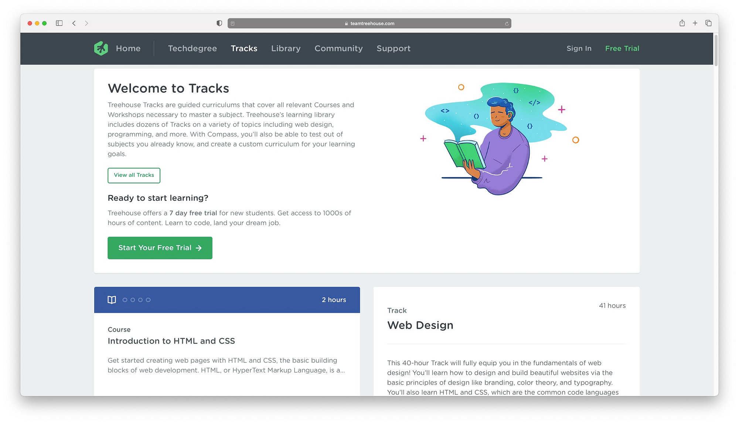The image size is (739, 423).
Task: Click the shield/privacy icon in address bar
Action: coord(218,23)
